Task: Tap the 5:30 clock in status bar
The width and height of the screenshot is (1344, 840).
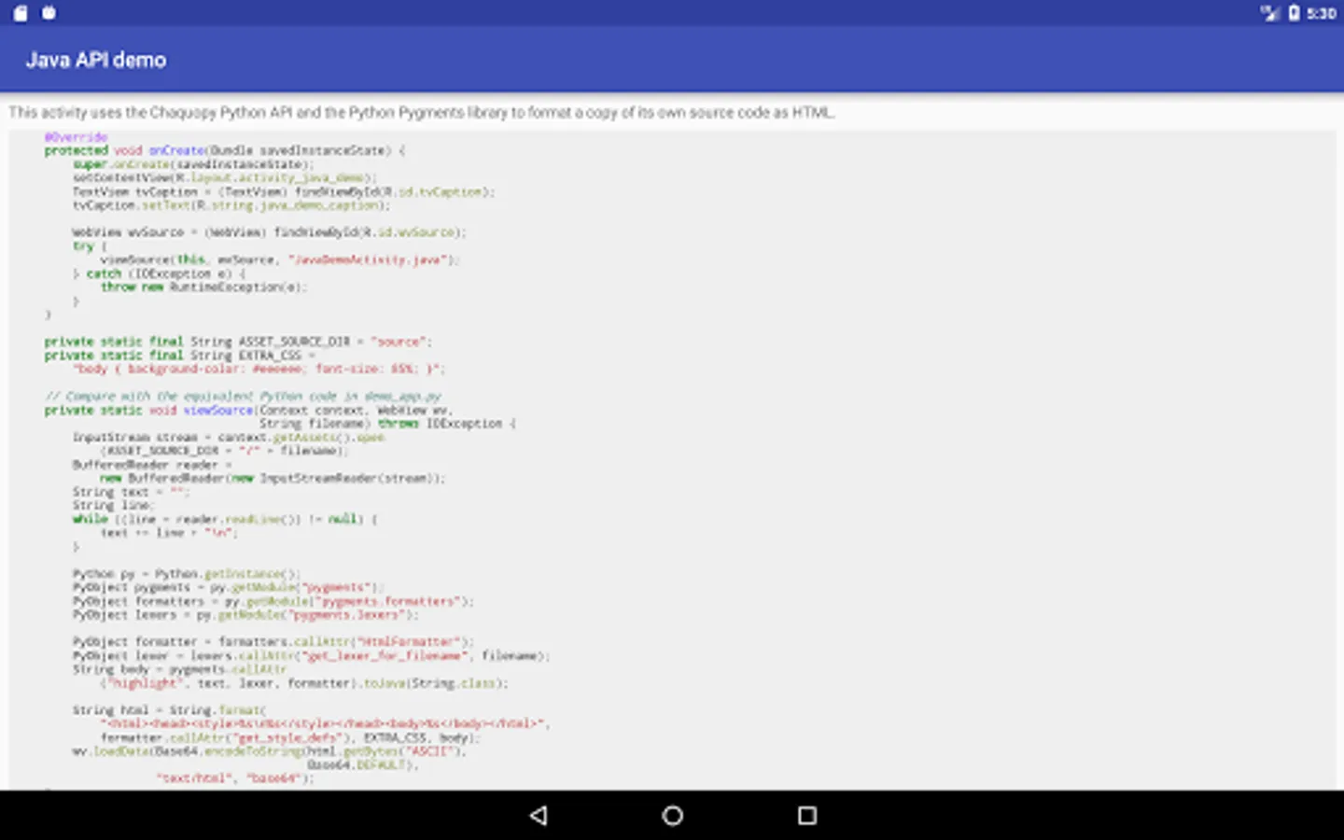Action: click(x=1321, y=13)
